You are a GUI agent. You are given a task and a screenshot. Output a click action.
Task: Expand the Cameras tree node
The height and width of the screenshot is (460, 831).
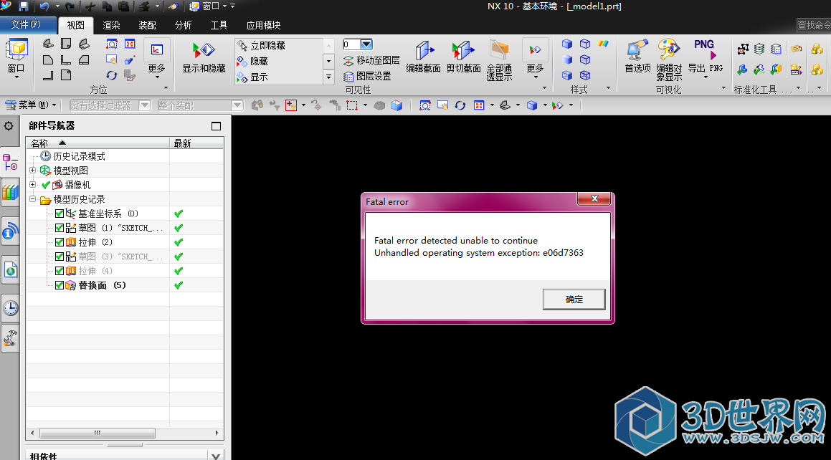point(33,185)
